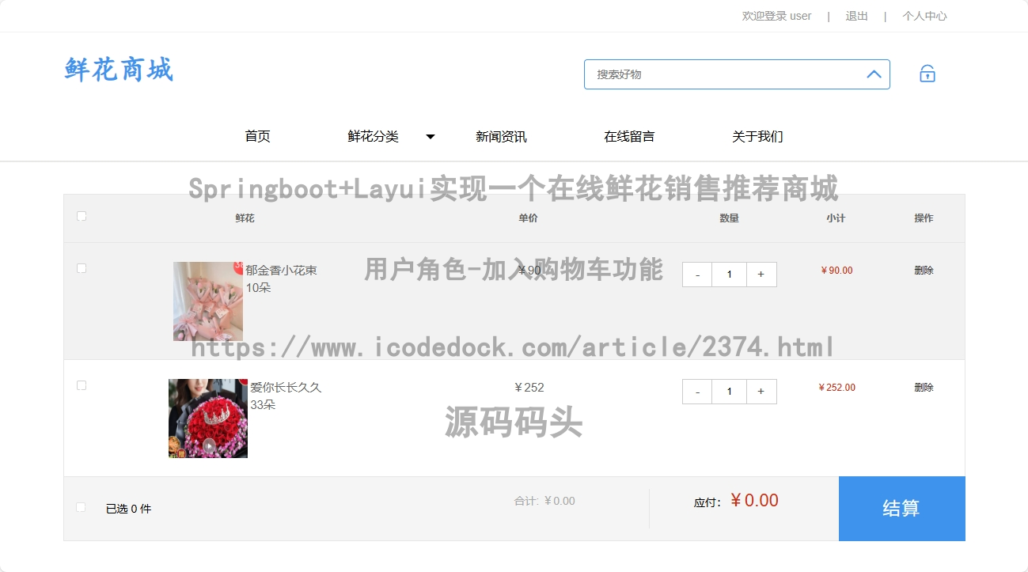This screenshot has height=572, width=1028.
Task: Open the 爱你长长久久 product thumbnail
Action: click(208, 419)
